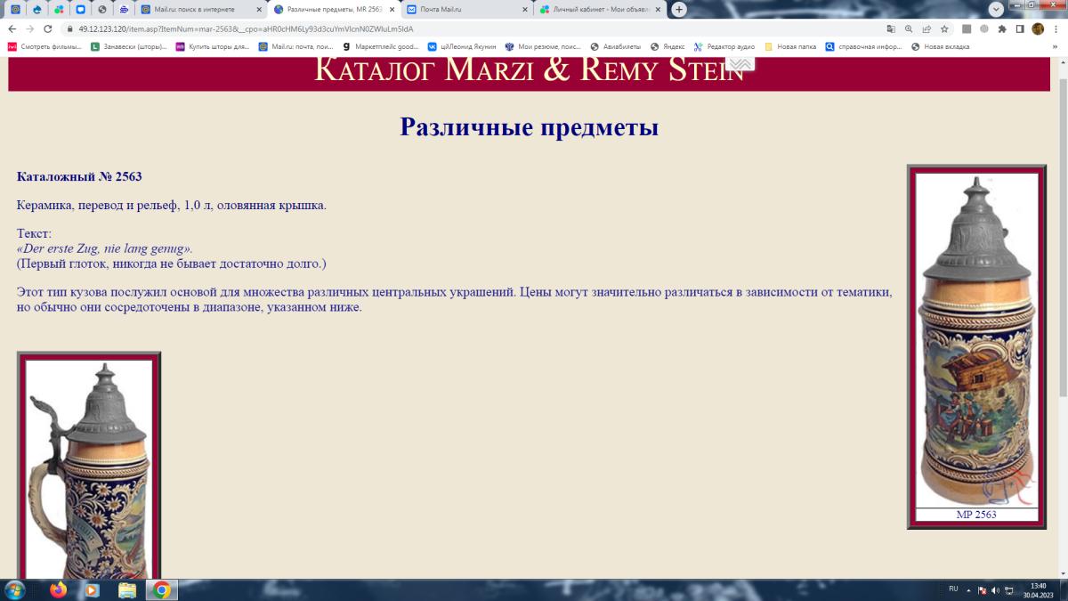Open 'Mail.ru: почта, пои...' bookmark
Image resolution: width=1068 pixels, height=601 pixels.
(x=295, y=46)
